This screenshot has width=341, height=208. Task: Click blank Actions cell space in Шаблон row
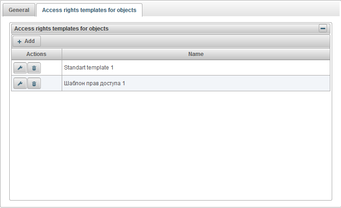(51, 83)
